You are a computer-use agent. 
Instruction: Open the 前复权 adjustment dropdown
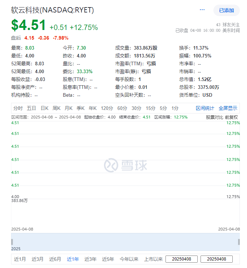pyautogui.click(x=231, y=117)
